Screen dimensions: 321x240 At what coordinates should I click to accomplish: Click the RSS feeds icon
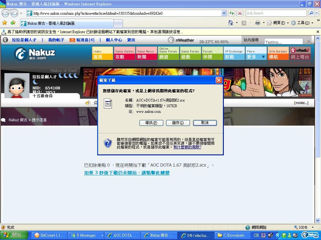tap(244, 23)
